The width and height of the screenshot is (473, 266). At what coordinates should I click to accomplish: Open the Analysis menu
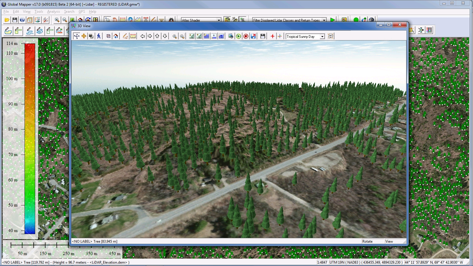[54, 12]
